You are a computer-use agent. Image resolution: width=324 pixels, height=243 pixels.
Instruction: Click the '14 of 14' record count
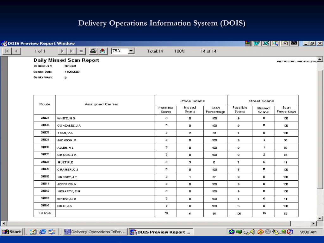tap(208, 51)
